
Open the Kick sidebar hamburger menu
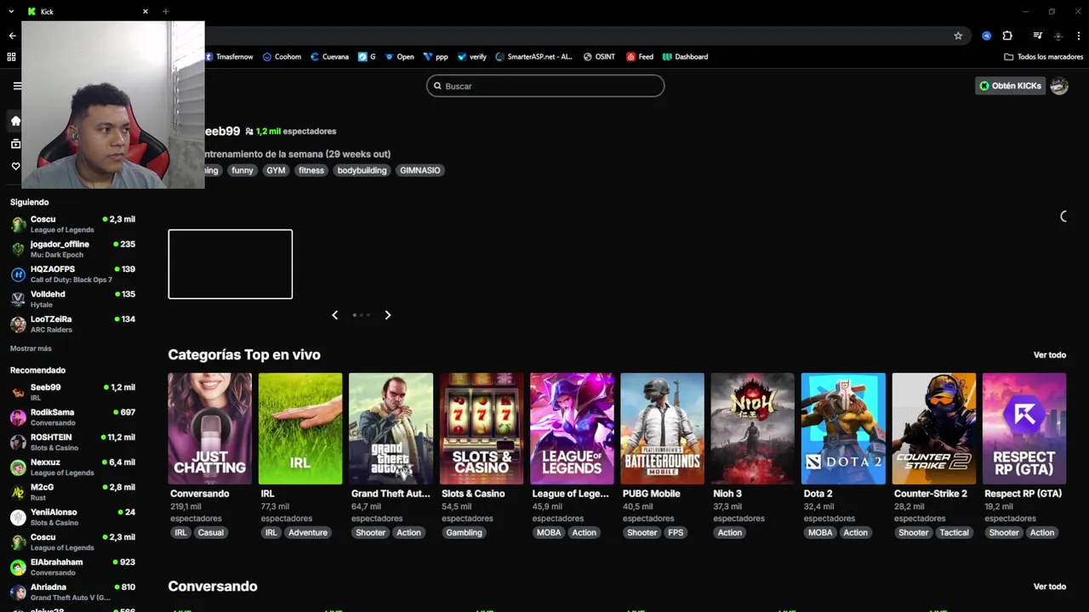(16, 86)
